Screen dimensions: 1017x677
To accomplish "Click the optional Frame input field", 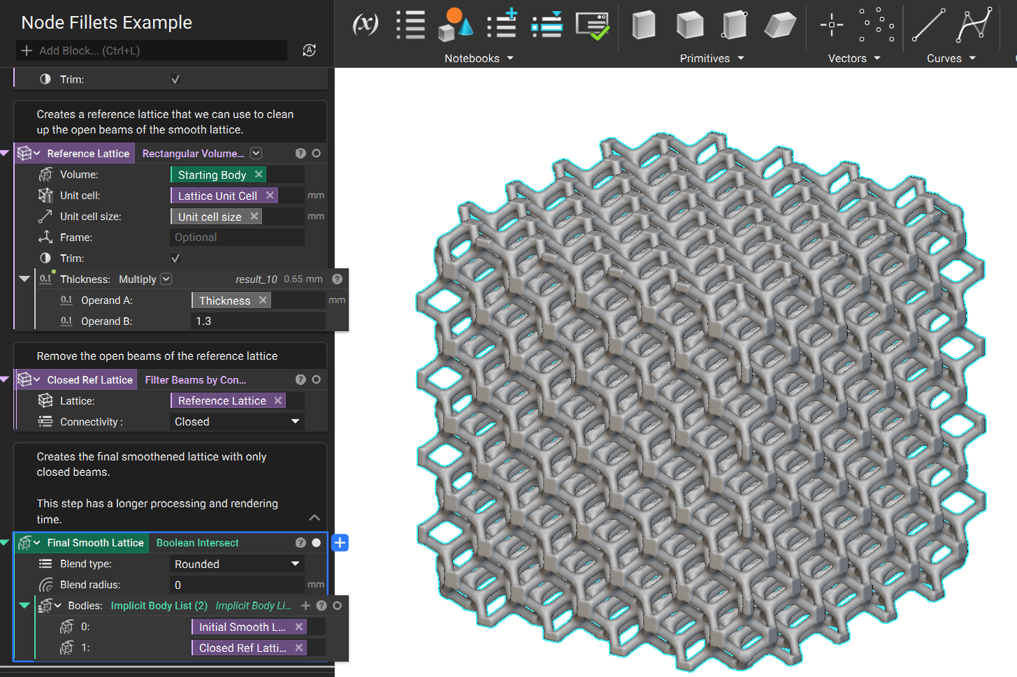I will [x=237, y=238].
